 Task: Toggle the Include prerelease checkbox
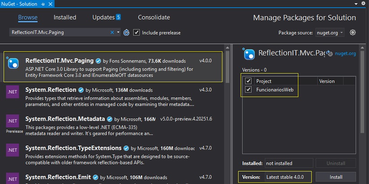[x=136, y=32]
